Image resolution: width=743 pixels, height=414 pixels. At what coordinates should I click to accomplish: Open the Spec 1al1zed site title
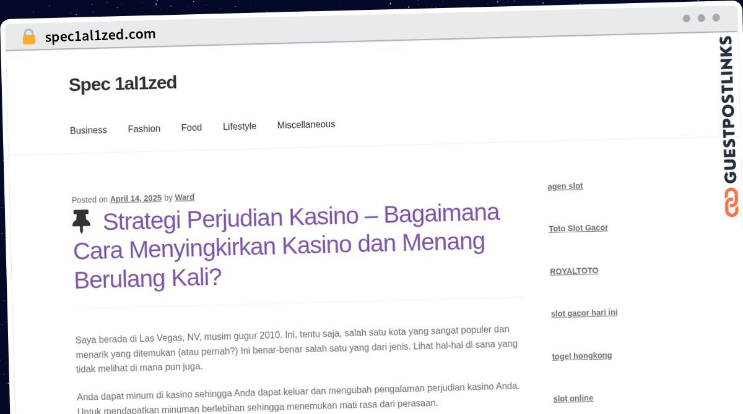click(x=123, y=83)
